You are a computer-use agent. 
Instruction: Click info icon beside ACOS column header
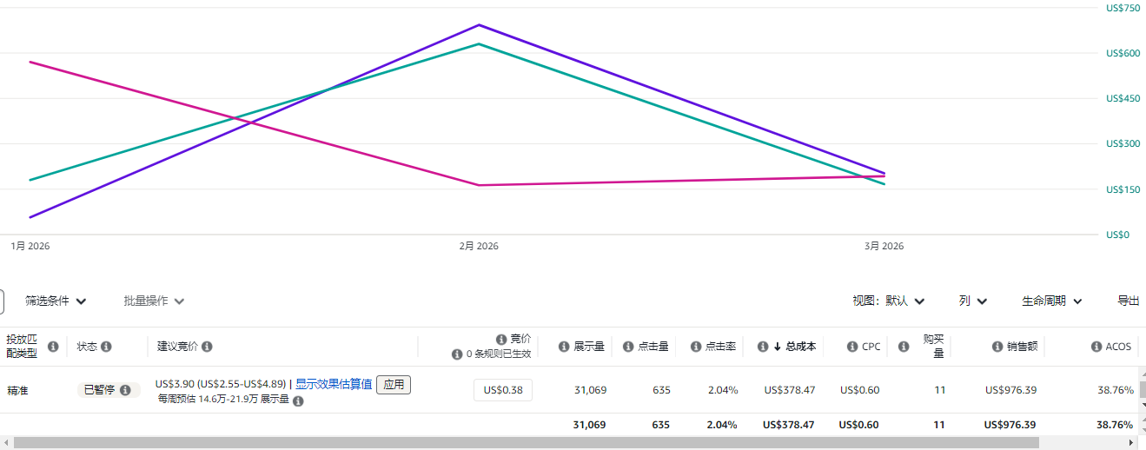click(x=1096, y=347)
